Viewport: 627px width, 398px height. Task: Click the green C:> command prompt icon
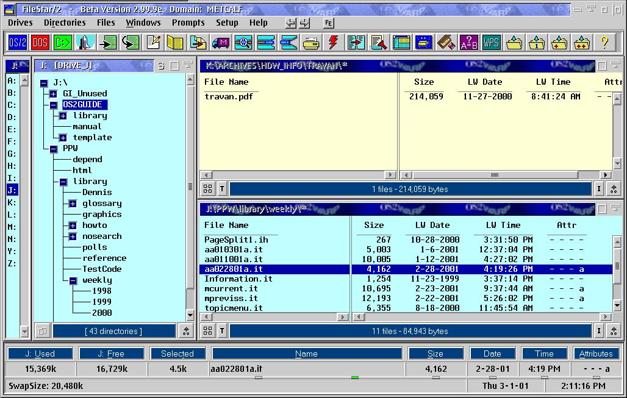click(x=63, y=42)
